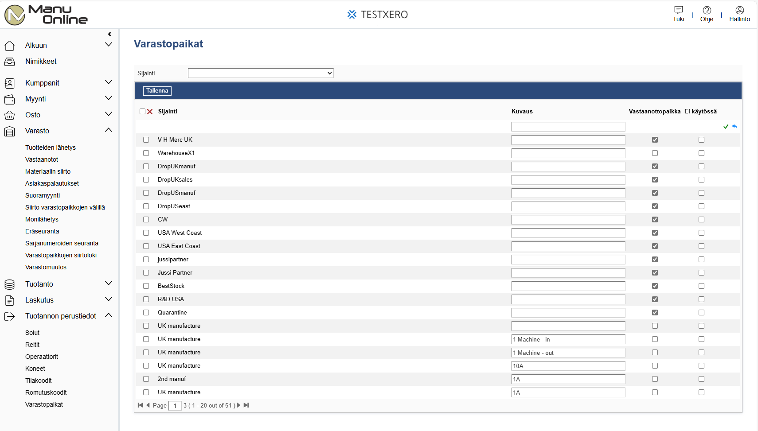758x431 pixels.
Task: Click the Tallenna save button
Action: tap(157, 91)
